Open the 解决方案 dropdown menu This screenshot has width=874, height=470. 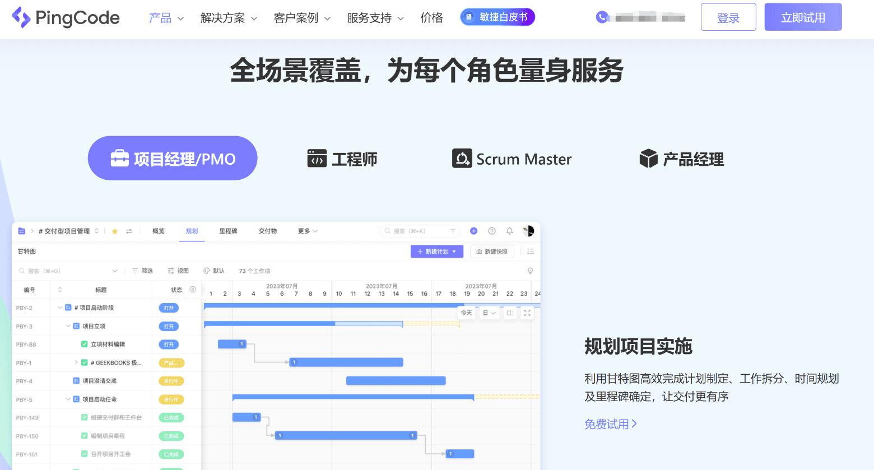tap(229, 18)
